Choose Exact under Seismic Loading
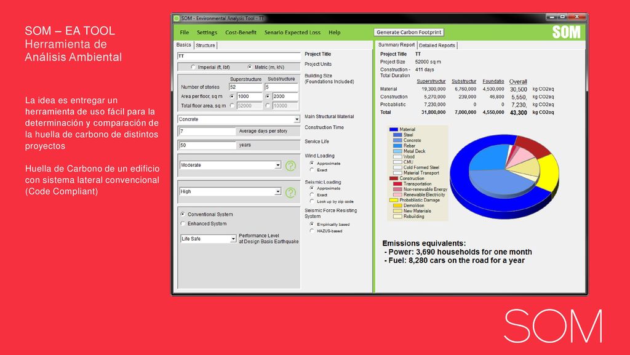The height and width of the screenshot is (355, 630). click(312, 195)
